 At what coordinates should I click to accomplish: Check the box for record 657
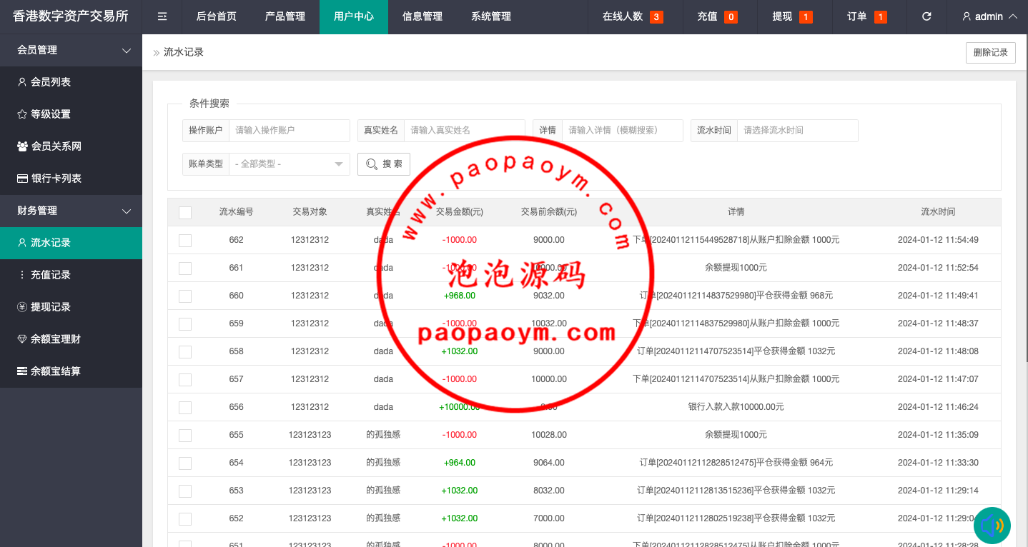(185, 379)
